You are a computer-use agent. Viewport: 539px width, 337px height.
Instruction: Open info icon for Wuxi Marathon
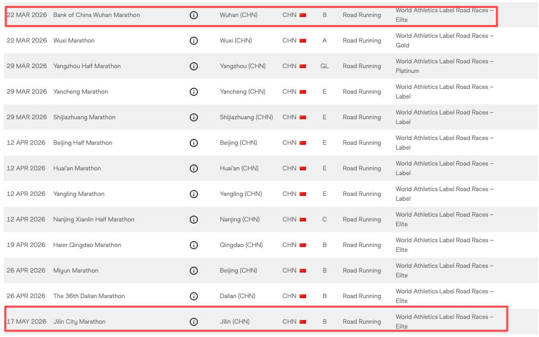194,40
